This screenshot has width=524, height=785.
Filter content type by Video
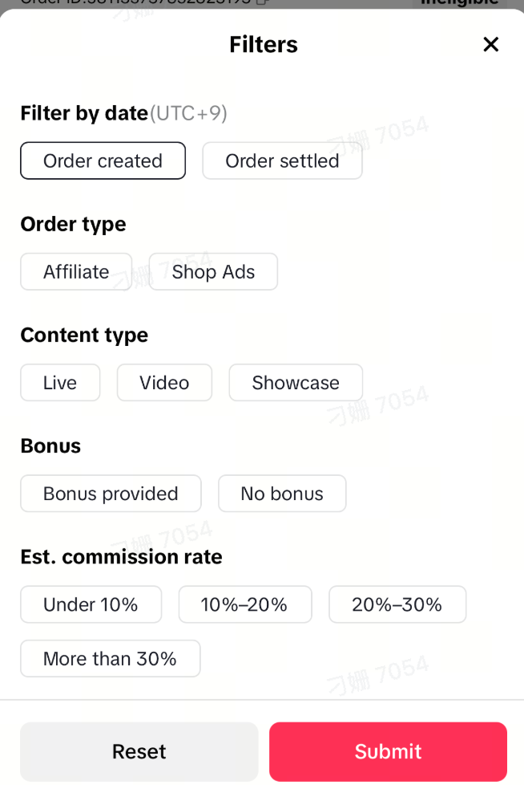point(164,382)
